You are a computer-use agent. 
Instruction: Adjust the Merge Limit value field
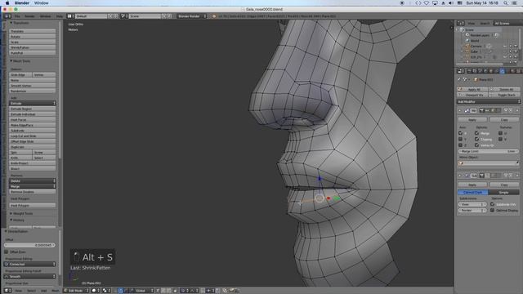pos(489,151)
